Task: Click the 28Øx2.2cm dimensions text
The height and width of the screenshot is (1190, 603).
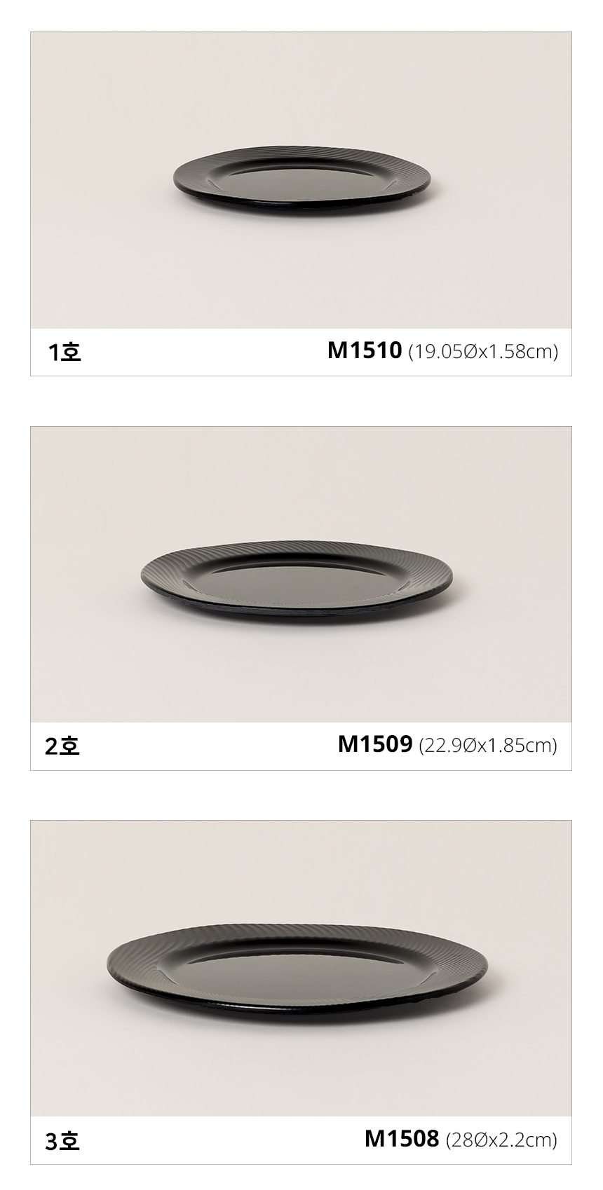Action: click(501, 1140)
